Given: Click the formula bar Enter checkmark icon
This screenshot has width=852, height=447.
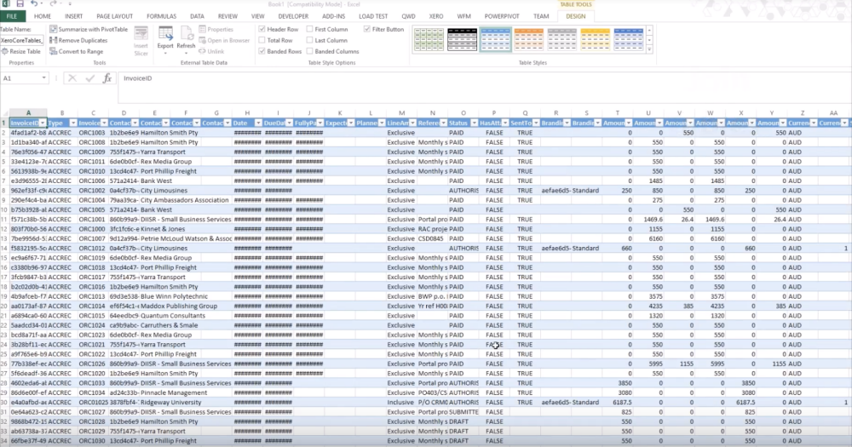Looking at the screenshot, I should [90, 78].
